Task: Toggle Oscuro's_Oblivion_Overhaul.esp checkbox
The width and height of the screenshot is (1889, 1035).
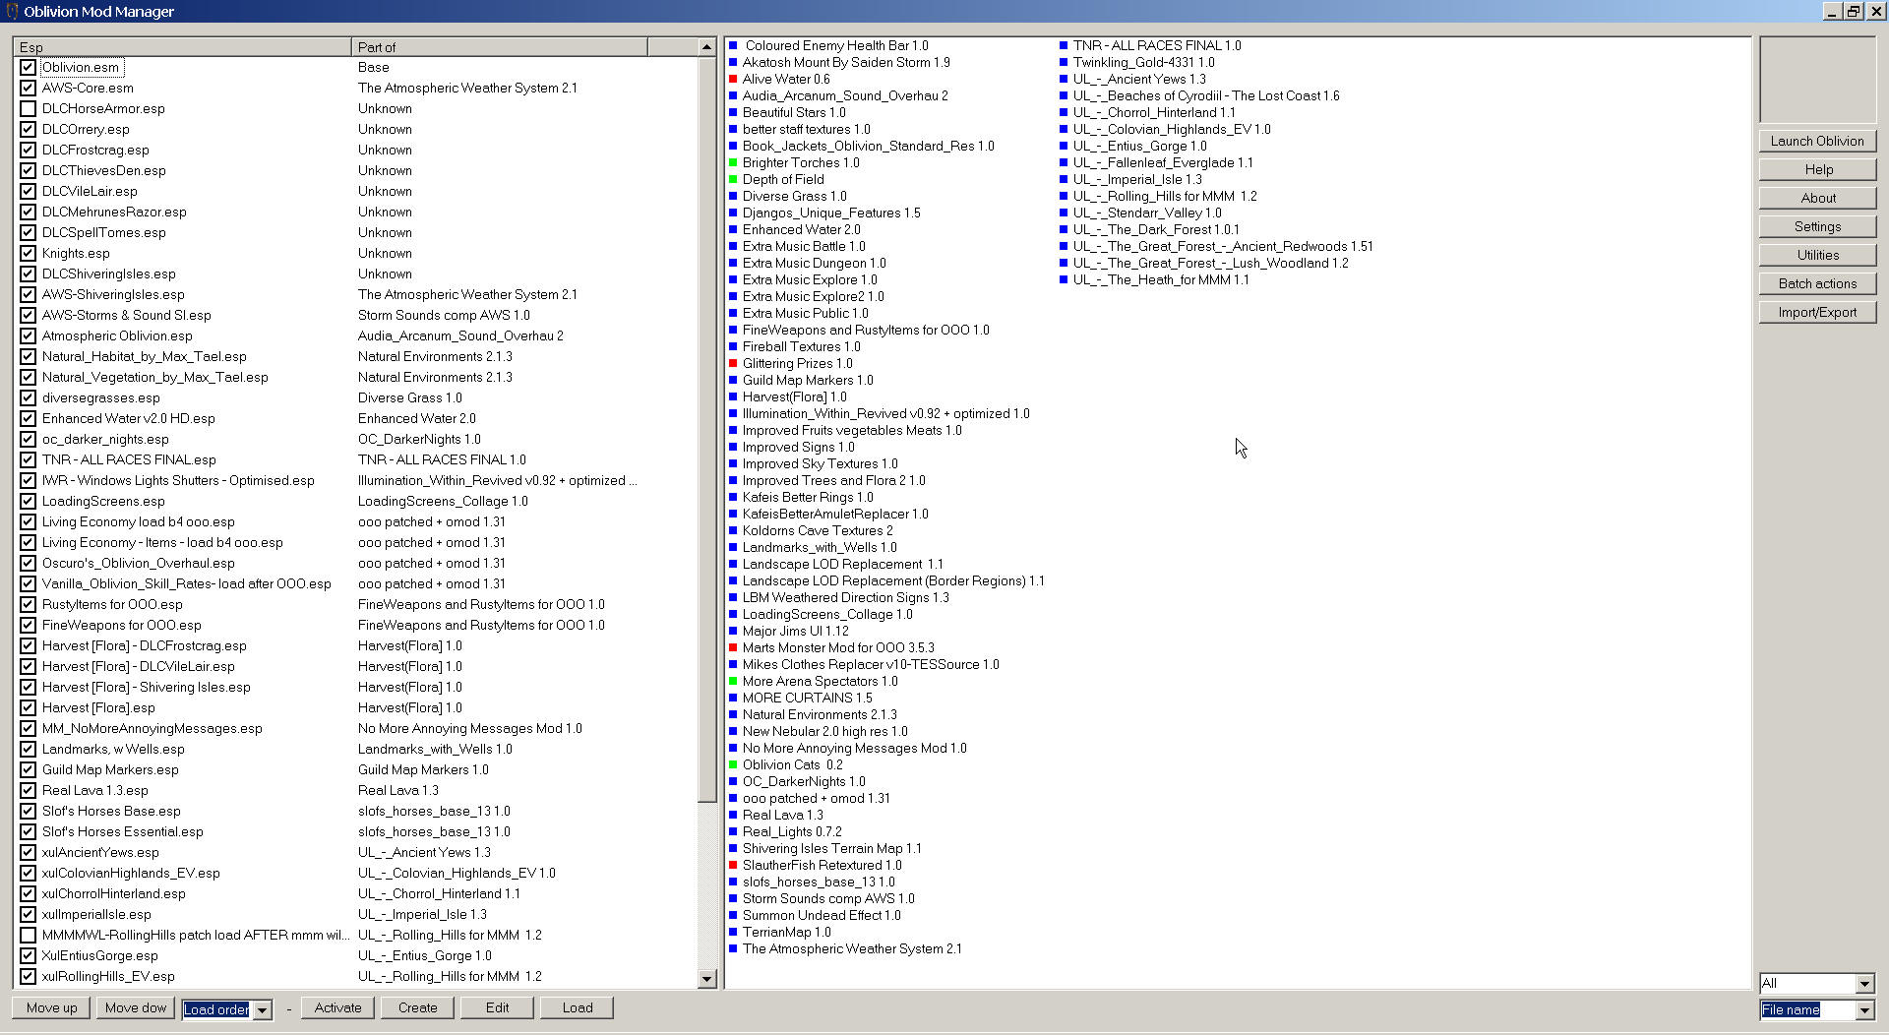Action: pyautogui.click(x=28, y=563)
